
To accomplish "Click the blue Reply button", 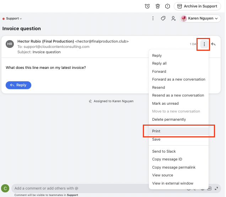I will tap(18, 85).
